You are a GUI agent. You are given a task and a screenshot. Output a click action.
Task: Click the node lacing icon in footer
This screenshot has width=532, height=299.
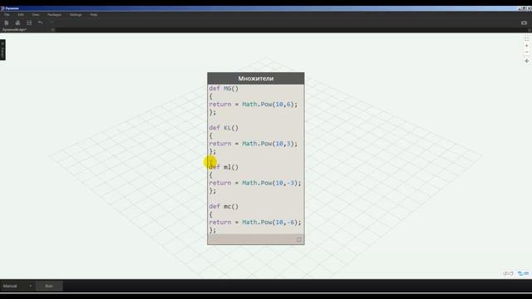pos(298,240)
